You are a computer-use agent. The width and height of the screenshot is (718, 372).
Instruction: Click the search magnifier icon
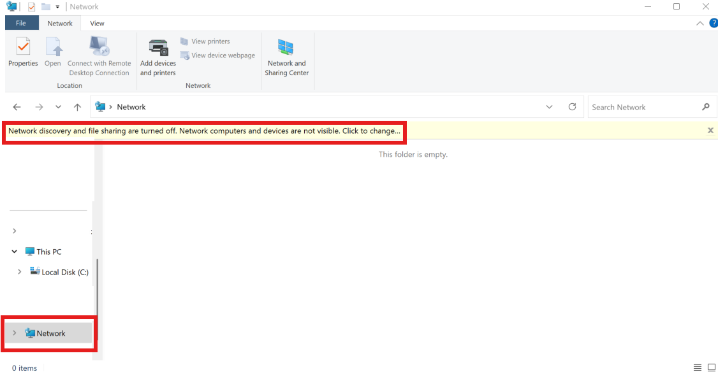(x=706, y=107)
